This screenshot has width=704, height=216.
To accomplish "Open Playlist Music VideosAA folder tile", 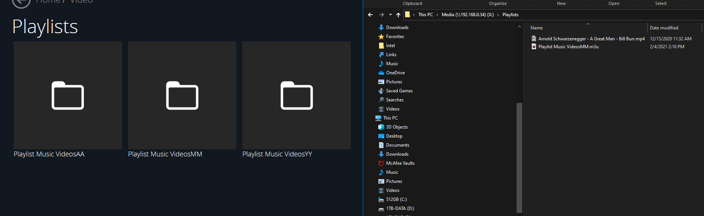I will pos(68,95).
